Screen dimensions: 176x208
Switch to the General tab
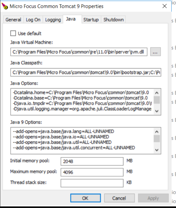(x=13, y=20)
